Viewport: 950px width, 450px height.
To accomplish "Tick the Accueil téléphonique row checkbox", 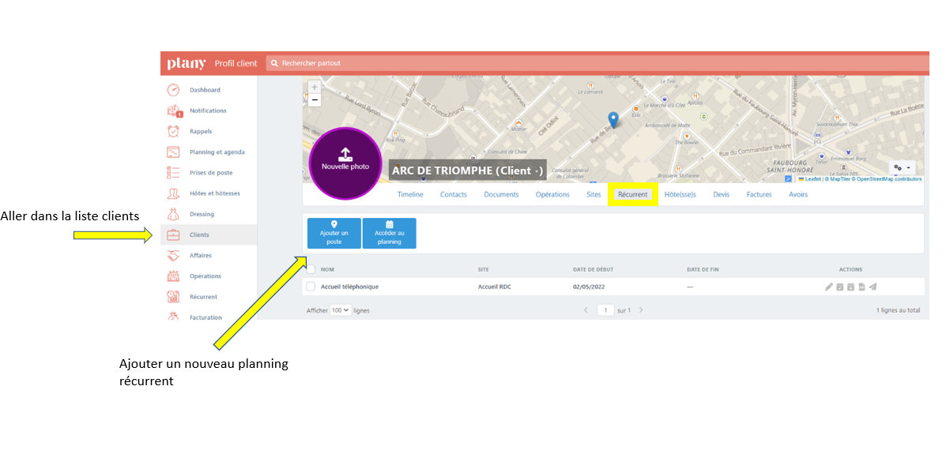I will (x=311, y=287).
